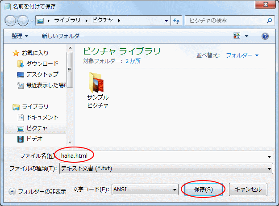Select ライブラリ in the address breadcrumb

[x=67, y=20]
